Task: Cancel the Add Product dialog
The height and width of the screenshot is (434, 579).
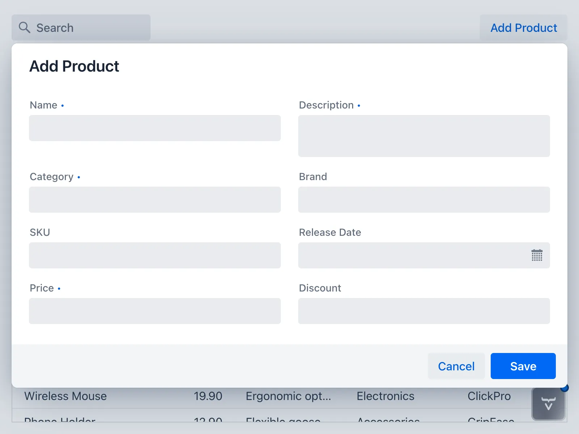Action: (x=456, y=366)
